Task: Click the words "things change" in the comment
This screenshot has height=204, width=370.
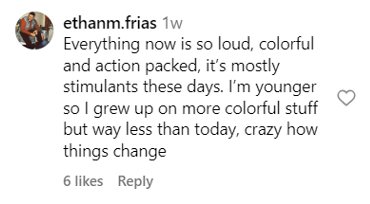Action: pos(115,151)
